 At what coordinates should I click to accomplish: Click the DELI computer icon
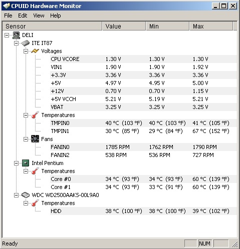click(17, 35)
